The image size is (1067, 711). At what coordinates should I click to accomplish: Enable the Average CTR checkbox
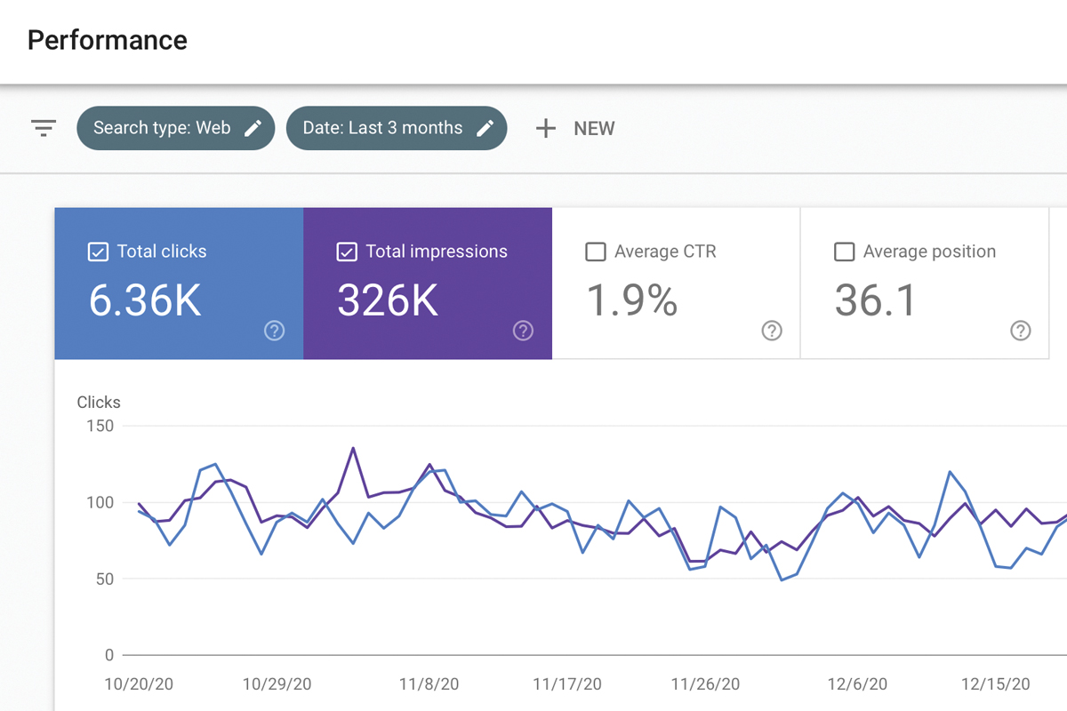click(596, 252)
